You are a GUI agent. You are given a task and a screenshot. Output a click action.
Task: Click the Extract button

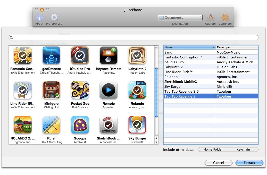click(x=249, y=163)
